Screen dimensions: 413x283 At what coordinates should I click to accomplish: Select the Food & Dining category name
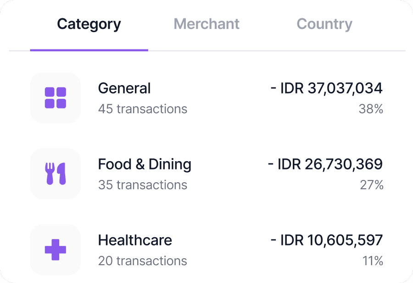(145, 164)
